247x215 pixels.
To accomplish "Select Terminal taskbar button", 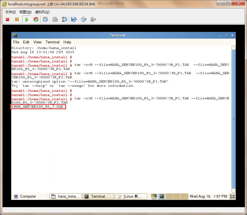I will (98, 197).
